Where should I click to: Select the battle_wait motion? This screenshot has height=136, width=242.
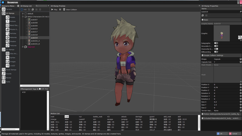[x=97, y=117]
